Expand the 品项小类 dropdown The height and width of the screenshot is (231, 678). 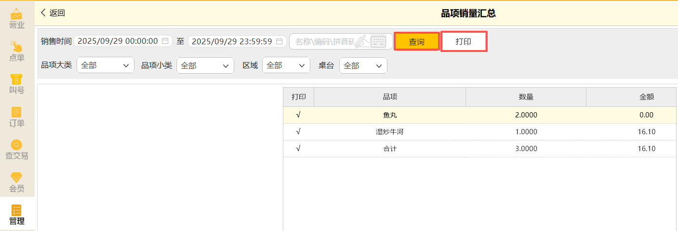point(205,65)
